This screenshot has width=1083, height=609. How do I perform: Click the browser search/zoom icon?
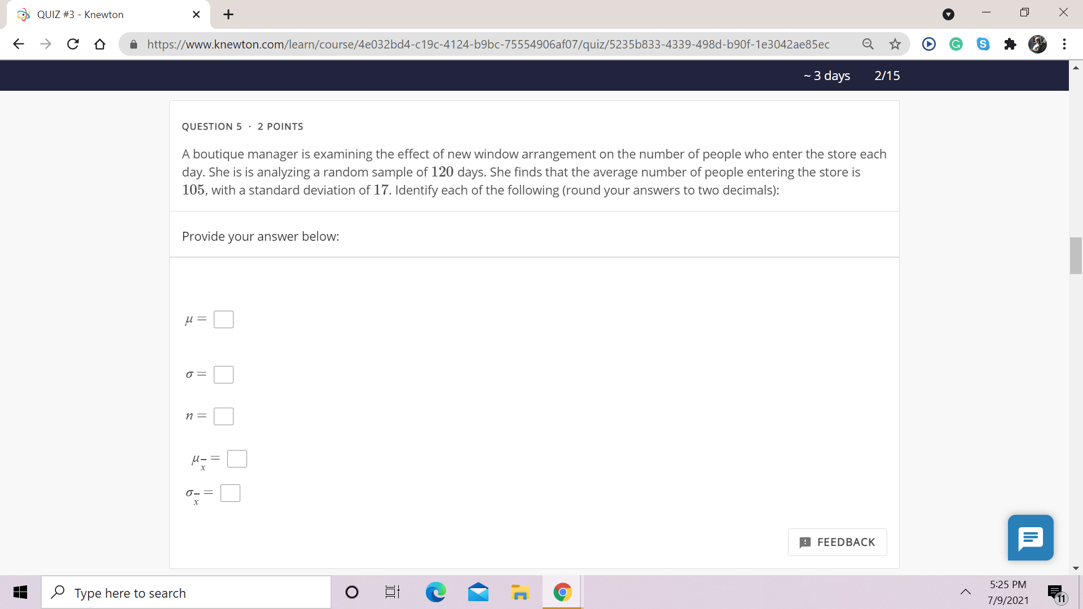click(868, 44)
